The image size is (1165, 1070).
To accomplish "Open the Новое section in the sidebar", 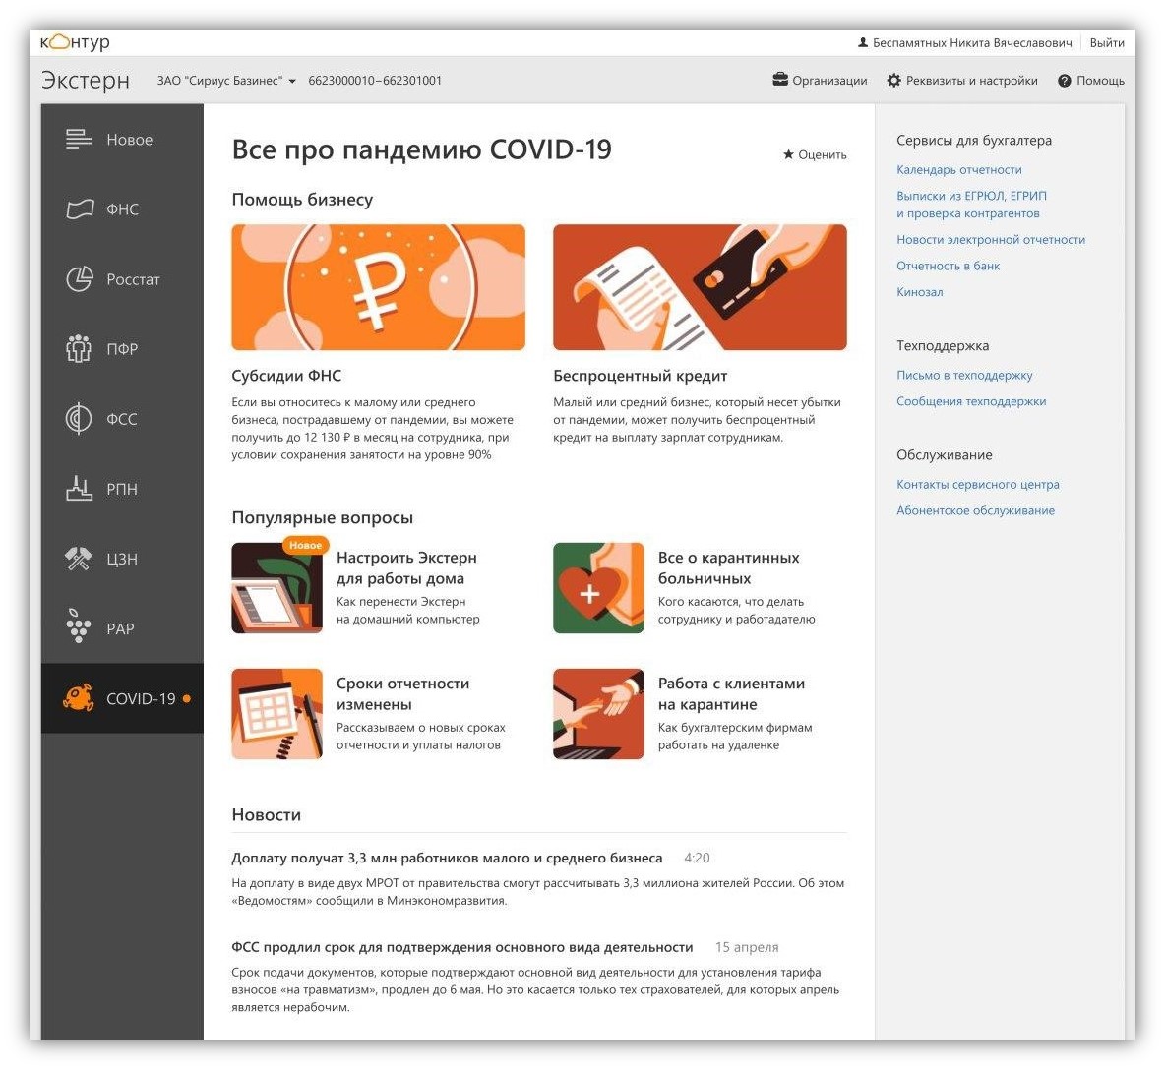I will pyautogui.click(x=122, y=139).
